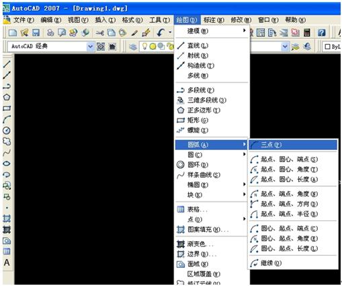Click the Save diskette icon

click(x=36, y=33)
